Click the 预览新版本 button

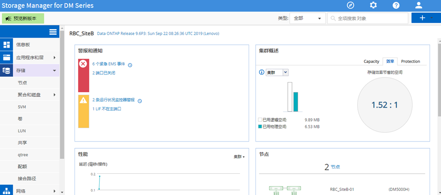[23, 18]
